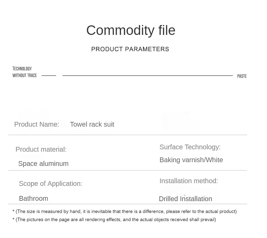This screenshot has height=238, width=267.
Task: Select the Drilled Installation text
Action: coord(186,199)
